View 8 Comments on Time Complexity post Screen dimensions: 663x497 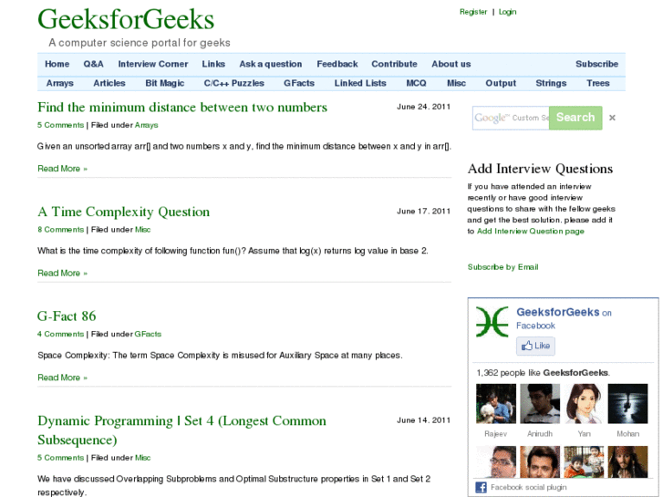click(60, 230)
